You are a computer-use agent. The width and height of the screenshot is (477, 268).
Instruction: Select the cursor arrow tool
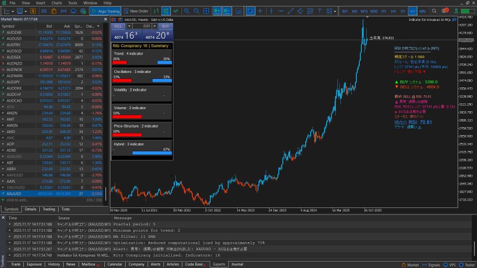coord(250,11)
